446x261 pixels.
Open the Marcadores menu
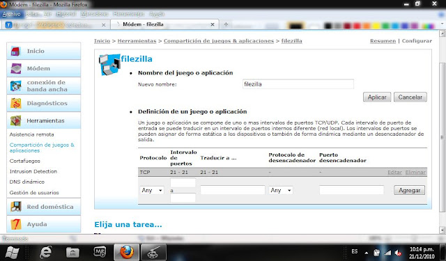click(94, 14)
